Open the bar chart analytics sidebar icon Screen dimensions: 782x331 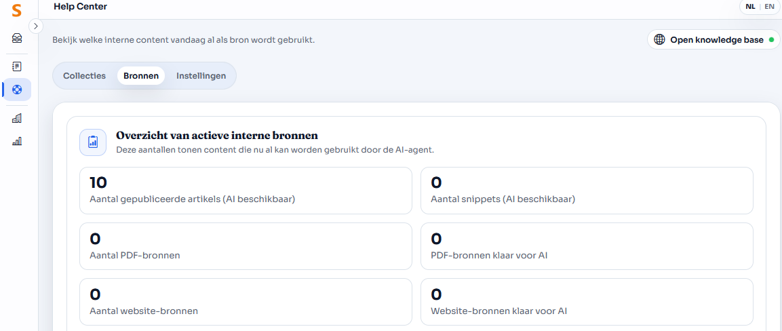[17, 141]
